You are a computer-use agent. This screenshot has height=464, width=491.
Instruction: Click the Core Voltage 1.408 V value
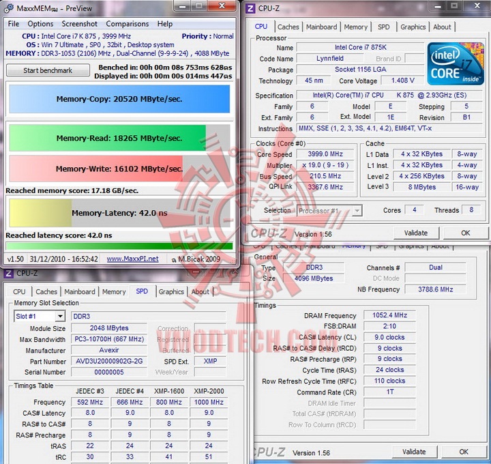tap(403, 81)
